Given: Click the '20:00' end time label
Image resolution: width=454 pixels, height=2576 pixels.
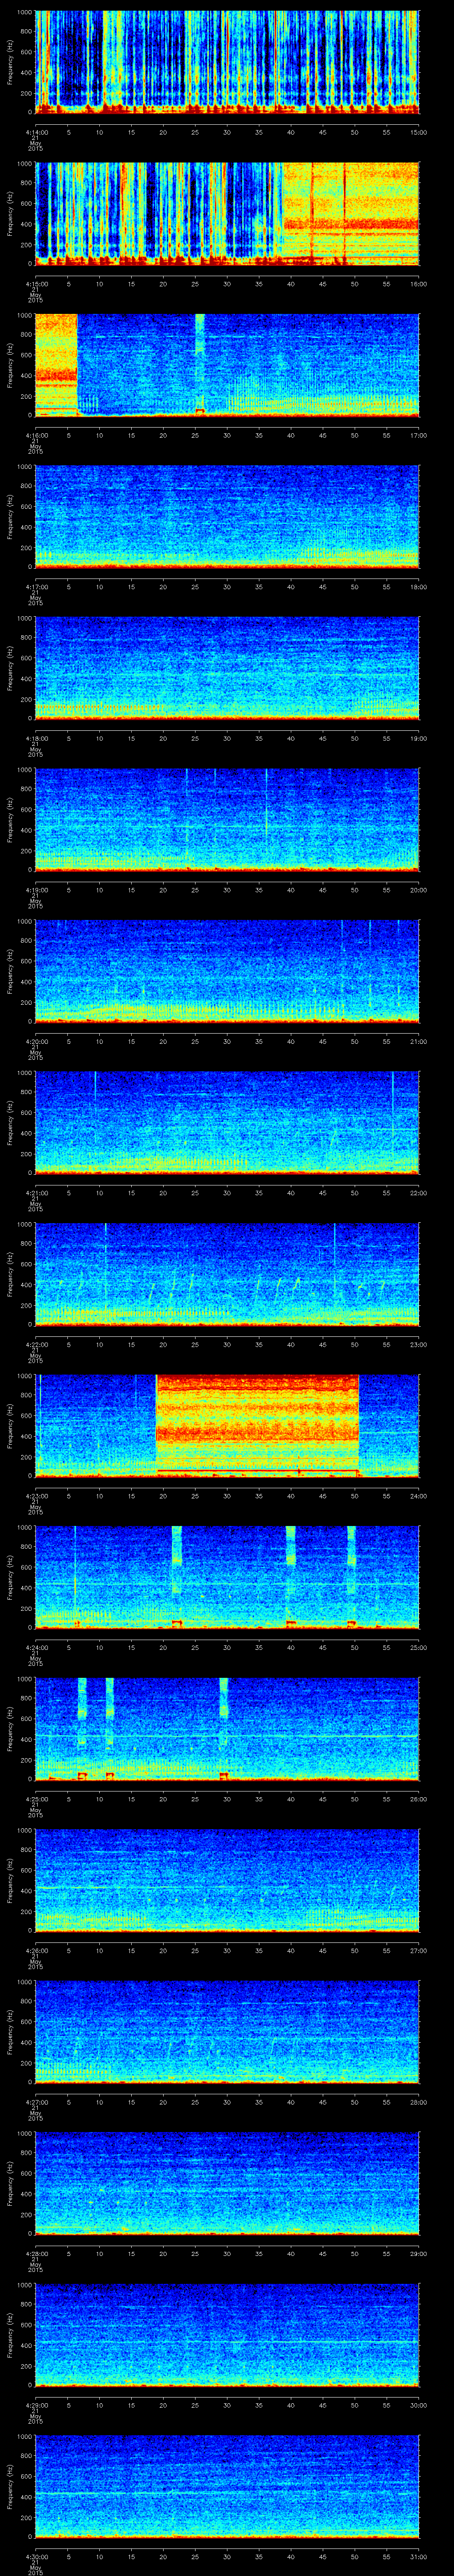Looking at the screenshot, I should point(419,890).
